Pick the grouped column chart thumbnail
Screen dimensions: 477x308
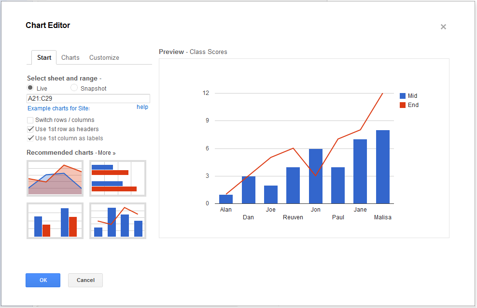tap(55, 221)
